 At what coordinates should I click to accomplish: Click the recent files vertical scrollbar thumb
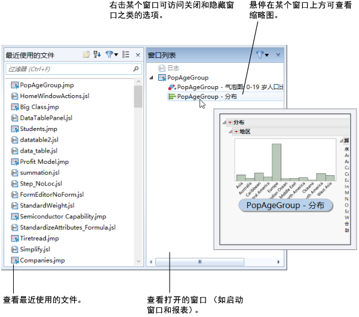[138, 96]
